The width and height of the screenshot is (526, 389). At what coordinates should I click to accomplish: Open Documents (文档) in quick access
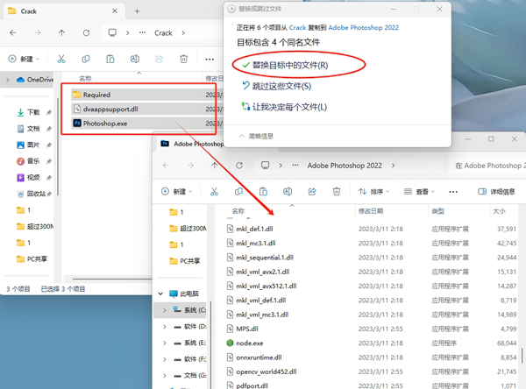33,129
